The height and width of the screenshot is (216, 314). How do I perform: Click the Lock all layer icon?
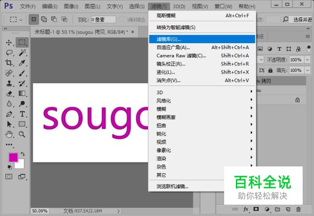pos(270,70)
